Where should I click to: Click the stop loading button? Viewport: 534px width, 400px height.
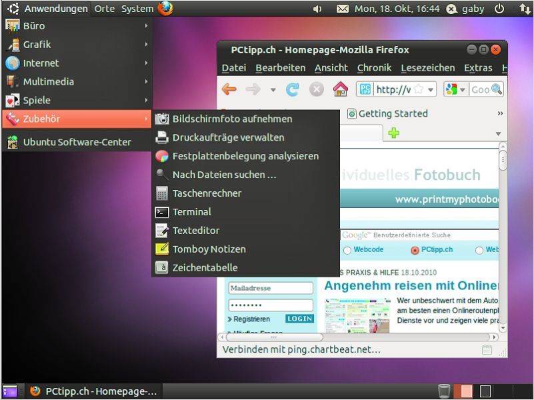(317, 89)
